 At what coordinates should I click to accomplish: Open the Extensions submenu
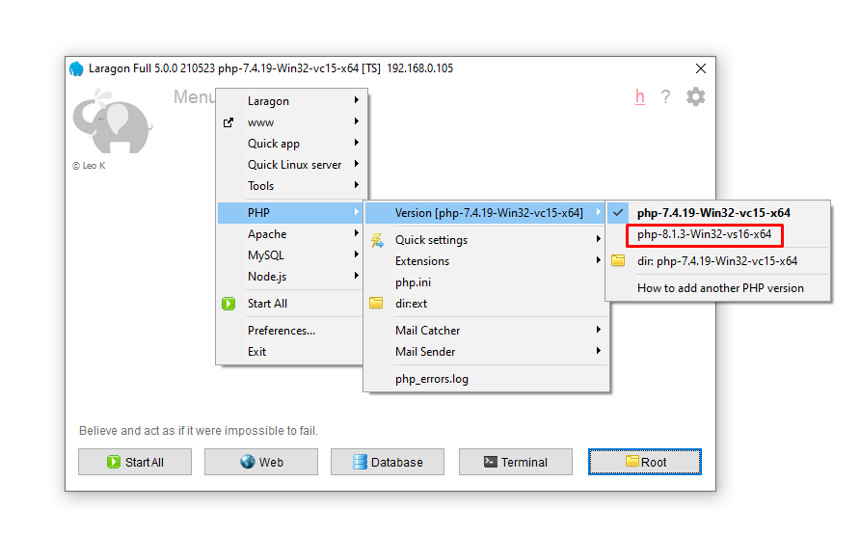(x=486, y=261)
